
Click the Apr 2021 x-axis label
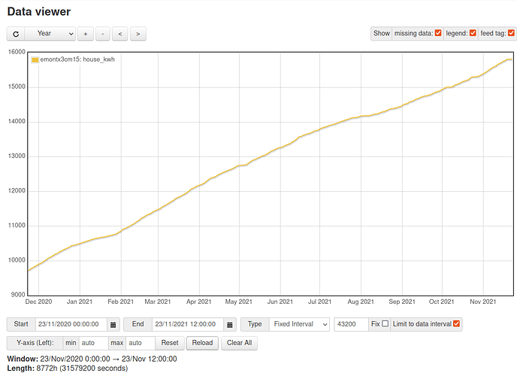pos(199,302)
